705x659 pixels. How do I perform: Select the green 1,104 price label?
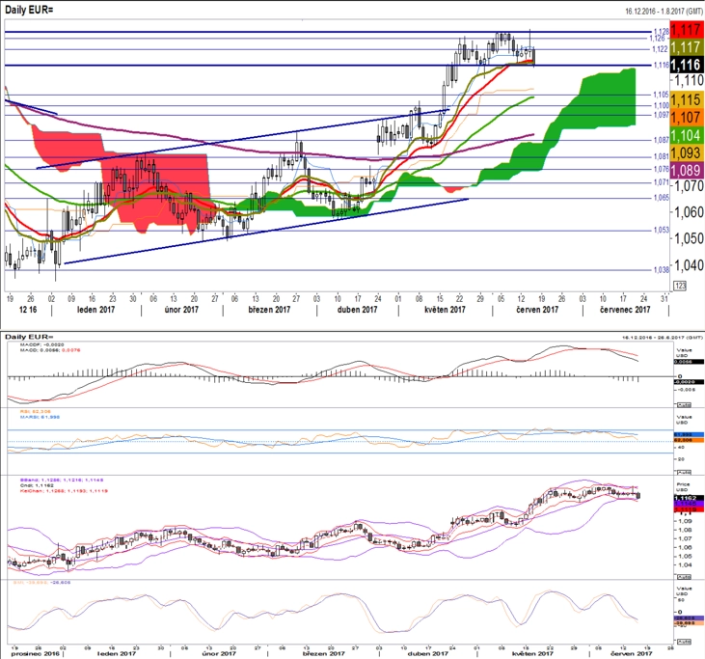[686, 135]
